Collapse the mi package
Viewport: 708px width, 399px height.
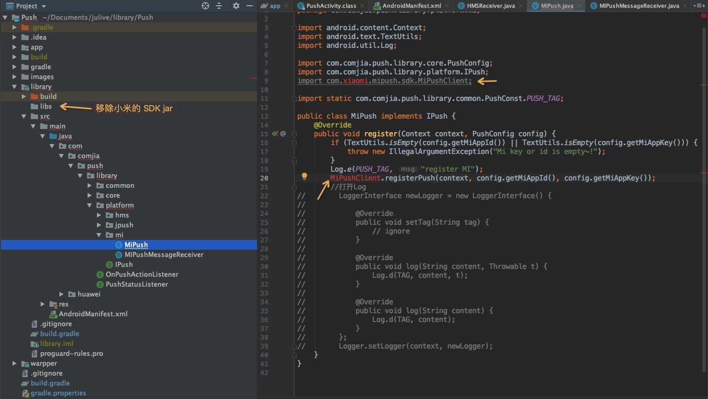point(100,235)
